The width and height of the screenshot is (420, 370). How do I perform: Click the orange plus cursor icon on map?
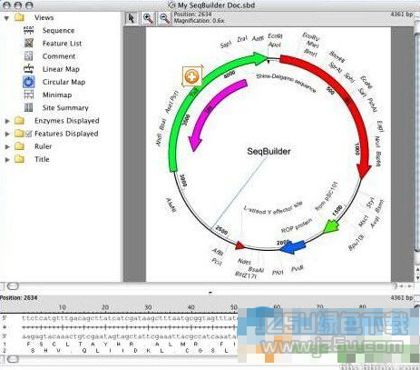(x=191, y=76)
